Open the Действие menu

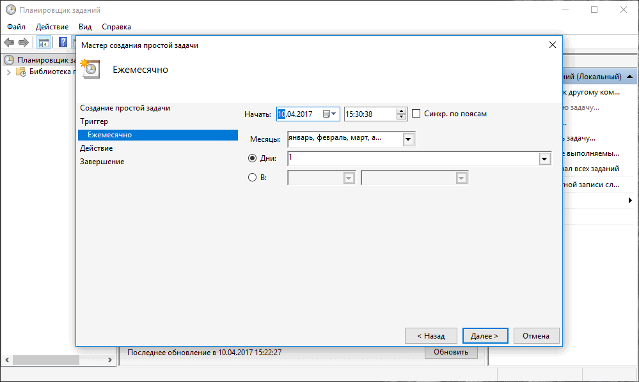click(52, 27)
